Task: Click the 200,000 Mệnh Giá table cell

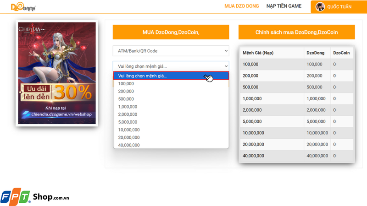Action: 272,76
